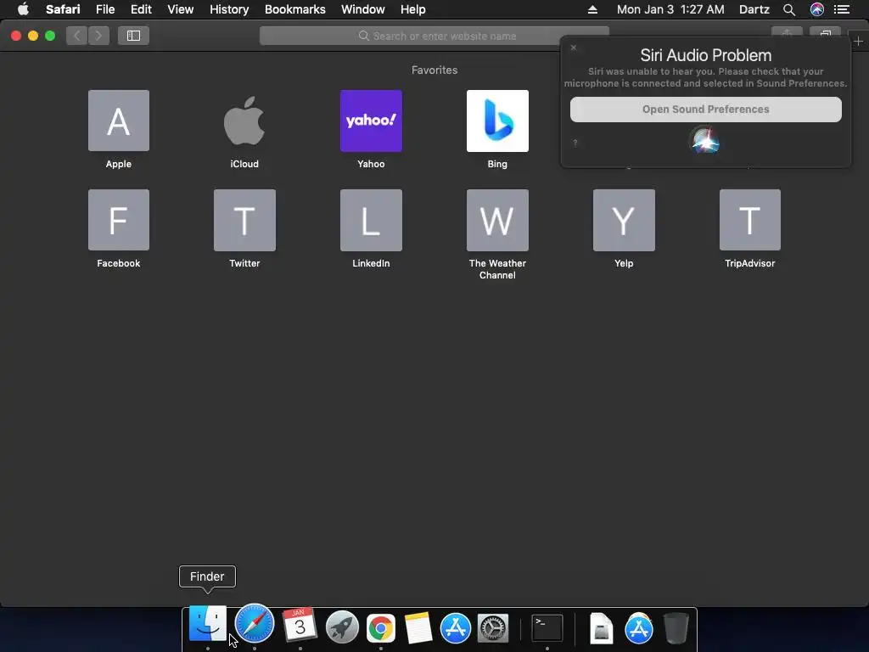The height and width of the screenshot is (652, 869).
Task: Click Open Sound Preferences button
Action: [705, 110]
